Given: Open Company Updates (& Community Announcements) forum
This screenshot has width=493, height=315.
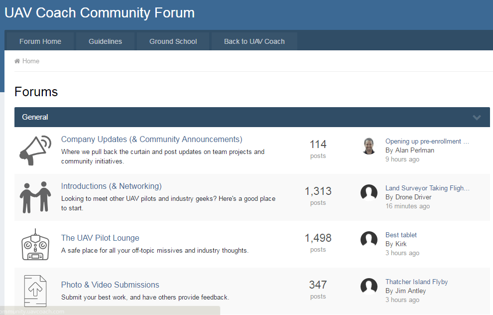Looking at the screenshot, I should pos(151,140).
